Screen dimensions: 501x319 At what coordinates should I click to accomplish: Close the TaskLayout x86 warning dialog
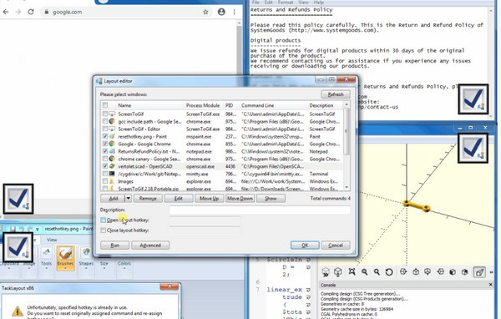coord(170,286)
